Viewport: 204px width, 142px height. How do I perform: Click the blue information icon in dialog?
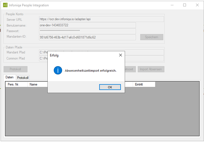58,70
